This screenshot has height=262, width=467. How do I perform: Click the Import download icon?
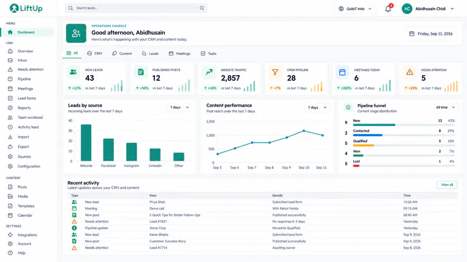[10, 137]
